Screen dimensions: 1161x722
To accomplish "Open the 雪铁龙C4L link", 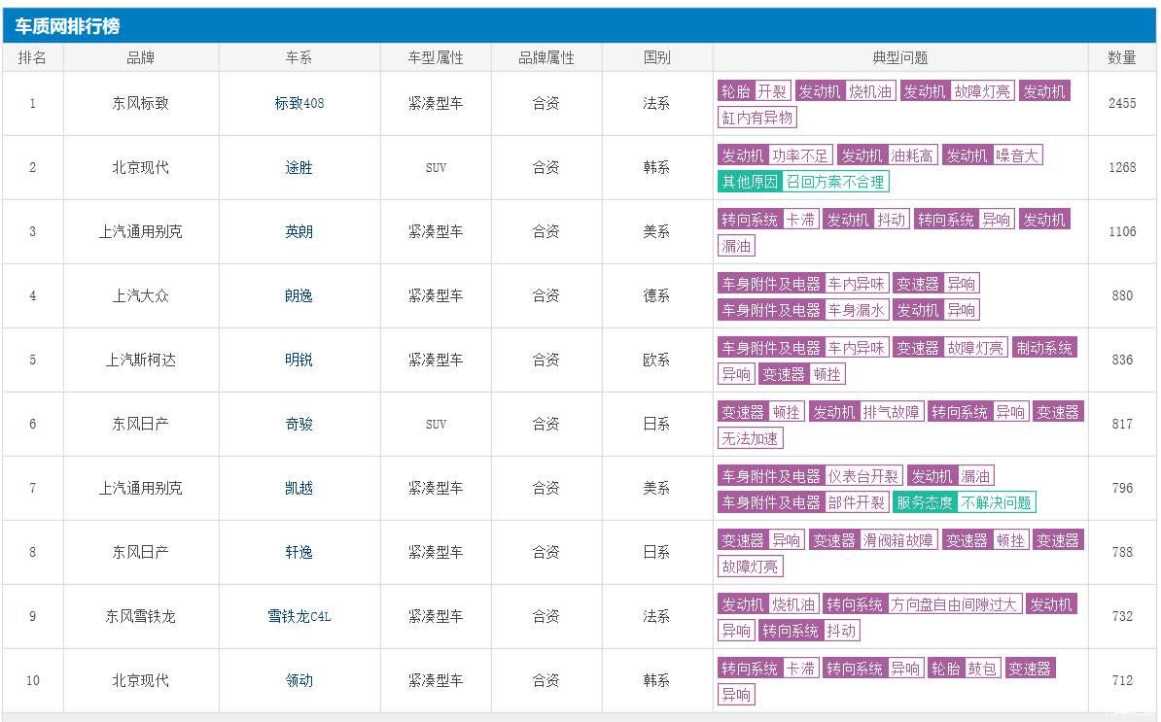I will [299, 616].
